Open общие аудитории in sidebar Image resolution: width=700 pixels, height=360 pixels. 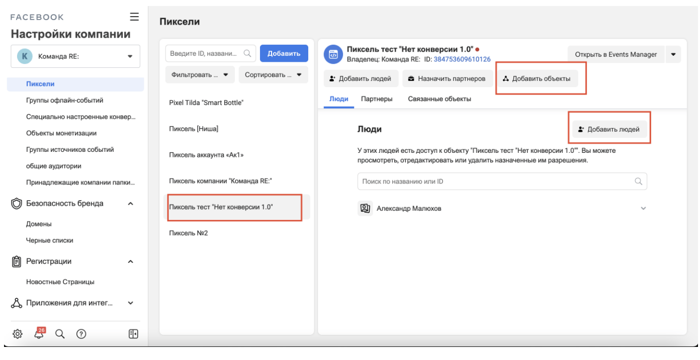click(x=54, y=166)
